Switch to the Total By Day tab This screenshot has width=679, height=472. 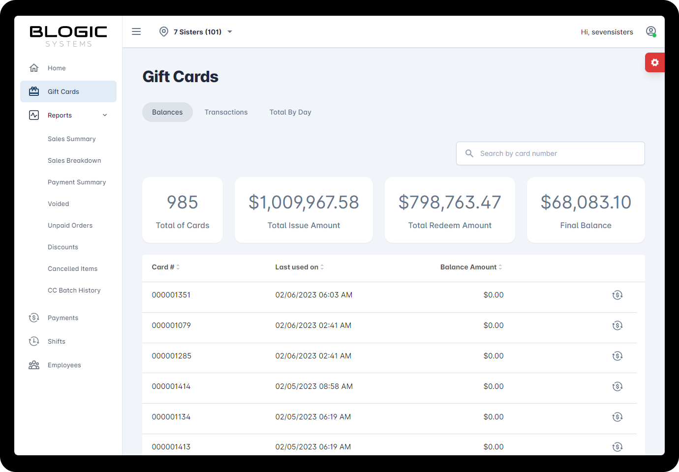point(290,112)
